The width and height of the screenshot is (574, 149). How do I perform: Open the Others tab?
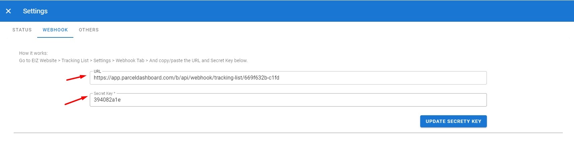click(89, 30)
